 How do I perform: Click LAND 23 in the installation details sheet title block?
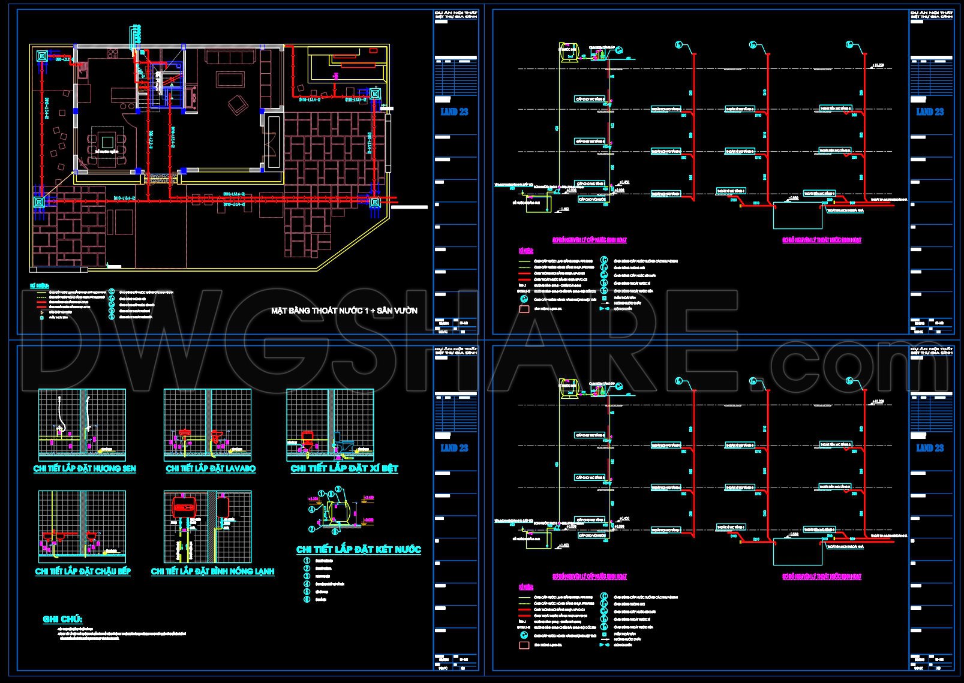[x=454, y=448]
